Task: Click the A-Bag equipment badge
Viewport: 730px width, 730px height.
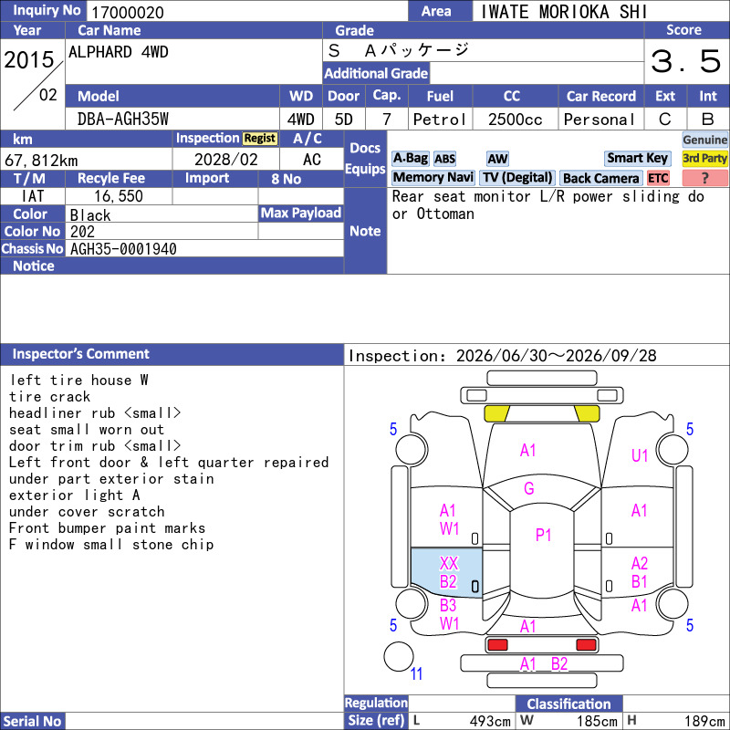Action: click(x=410, y=158)
